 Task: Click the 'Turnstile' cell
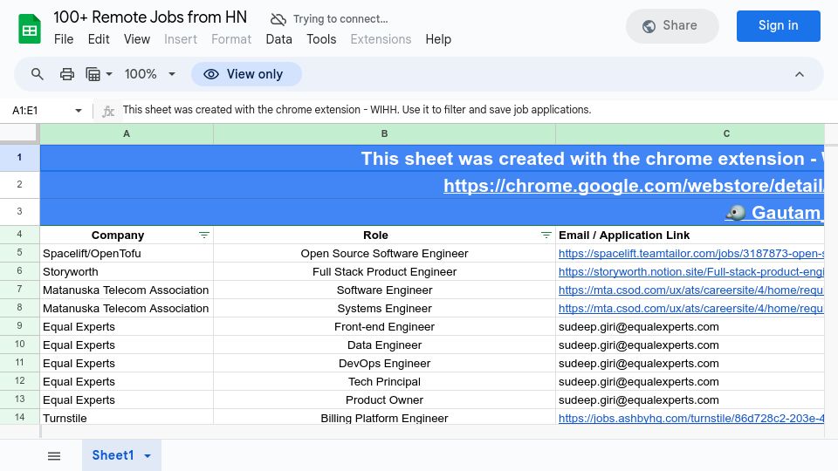127,417
